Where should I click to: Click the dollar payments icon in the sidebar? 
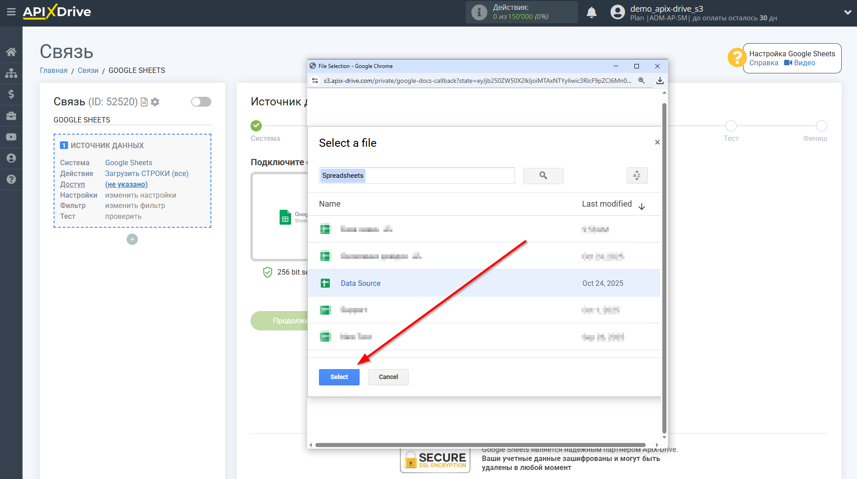[x=11, y=94]
